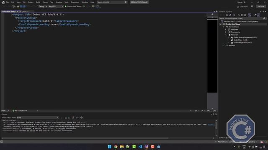Click Collapse All icon in Solution Explorer
Viewport: 268px width, 150px height.
coord(242,15)
